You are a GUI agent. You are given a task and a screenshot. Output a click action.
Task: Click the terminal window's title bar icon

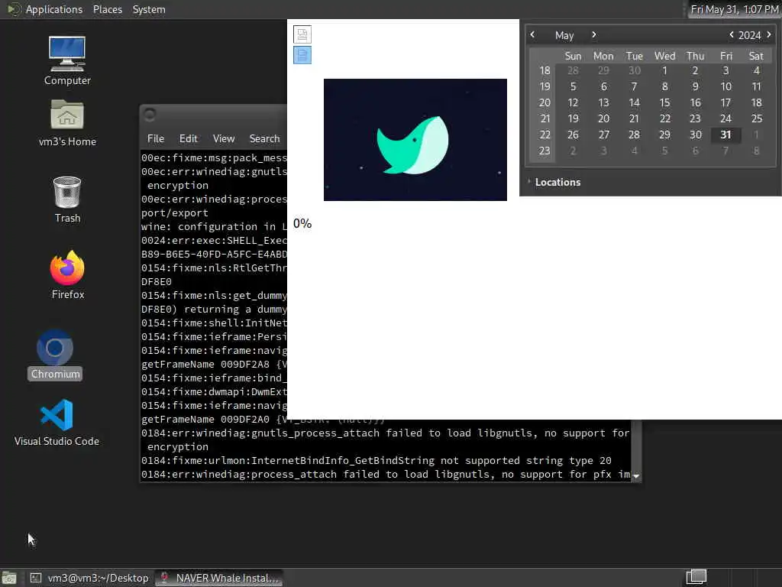coord(150,115)
